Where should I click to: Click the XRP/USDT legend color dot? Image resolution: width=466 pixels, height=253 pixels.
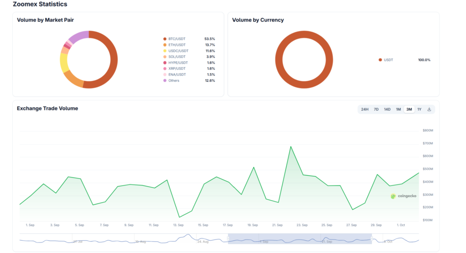[165, 69]
